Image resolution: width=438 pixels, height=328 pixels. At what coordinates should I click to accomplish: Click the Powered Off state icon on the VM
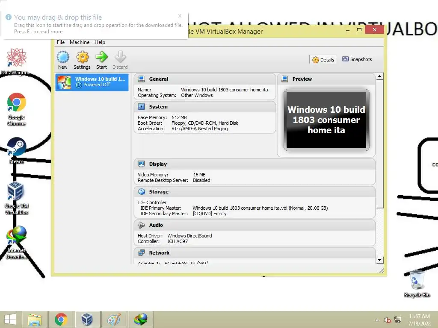click(79, 85)
